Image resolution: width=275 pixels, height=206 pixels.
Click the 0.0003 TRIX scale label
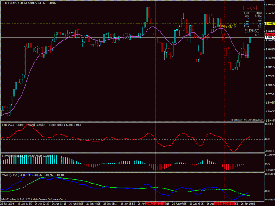pos(269,124)
